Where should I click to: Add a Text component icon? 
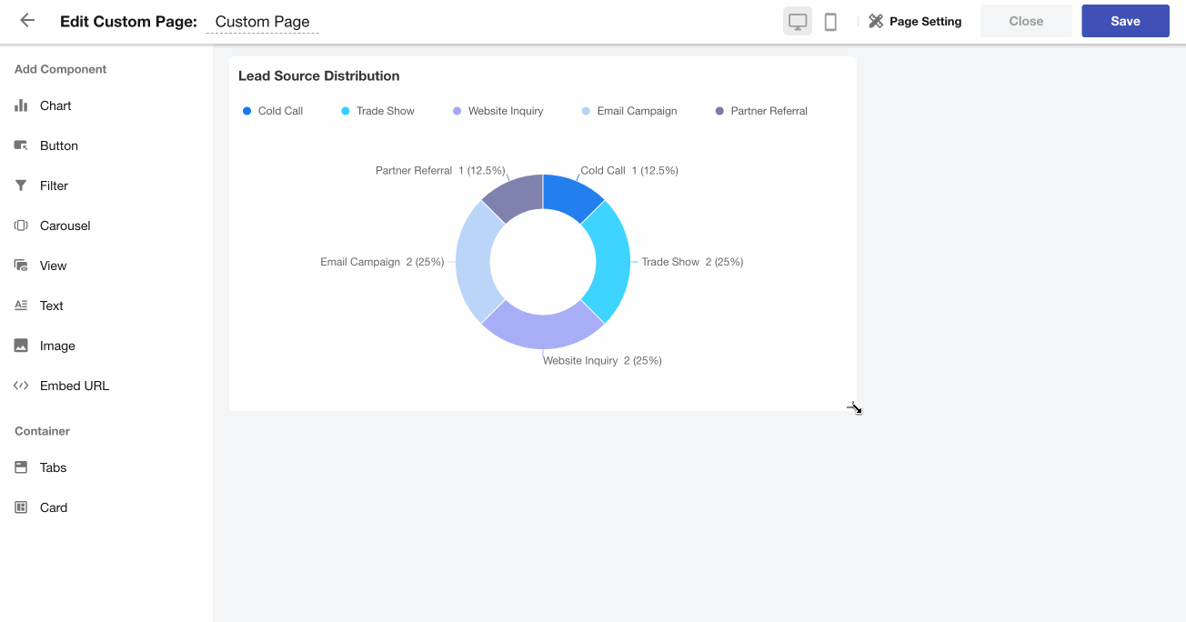point(21,306)
